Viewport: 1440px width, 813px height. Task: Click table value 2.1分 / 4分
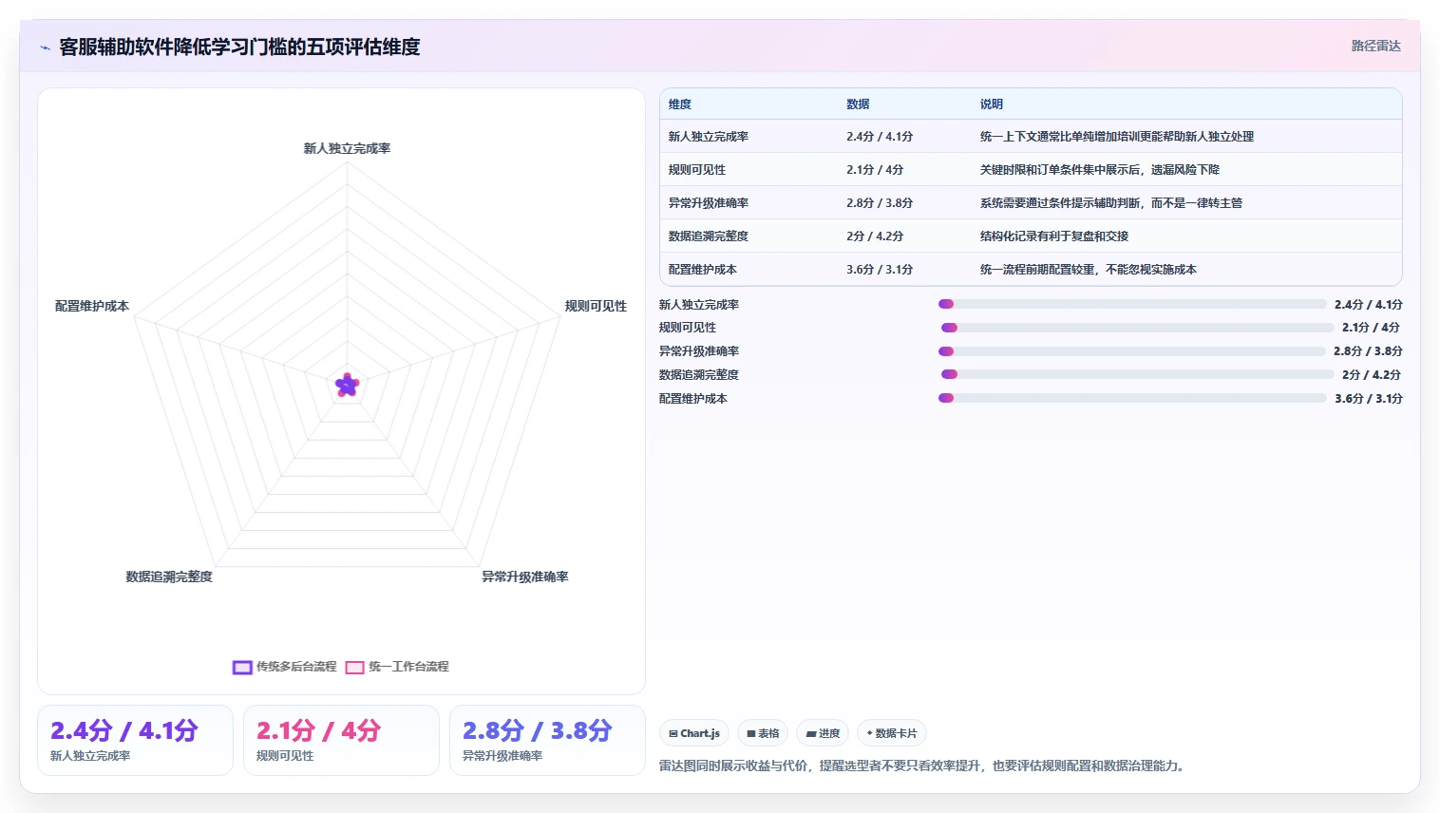tap(875, 170)
